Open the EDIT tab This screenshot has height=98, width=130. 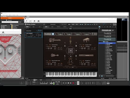pos(52,27)
